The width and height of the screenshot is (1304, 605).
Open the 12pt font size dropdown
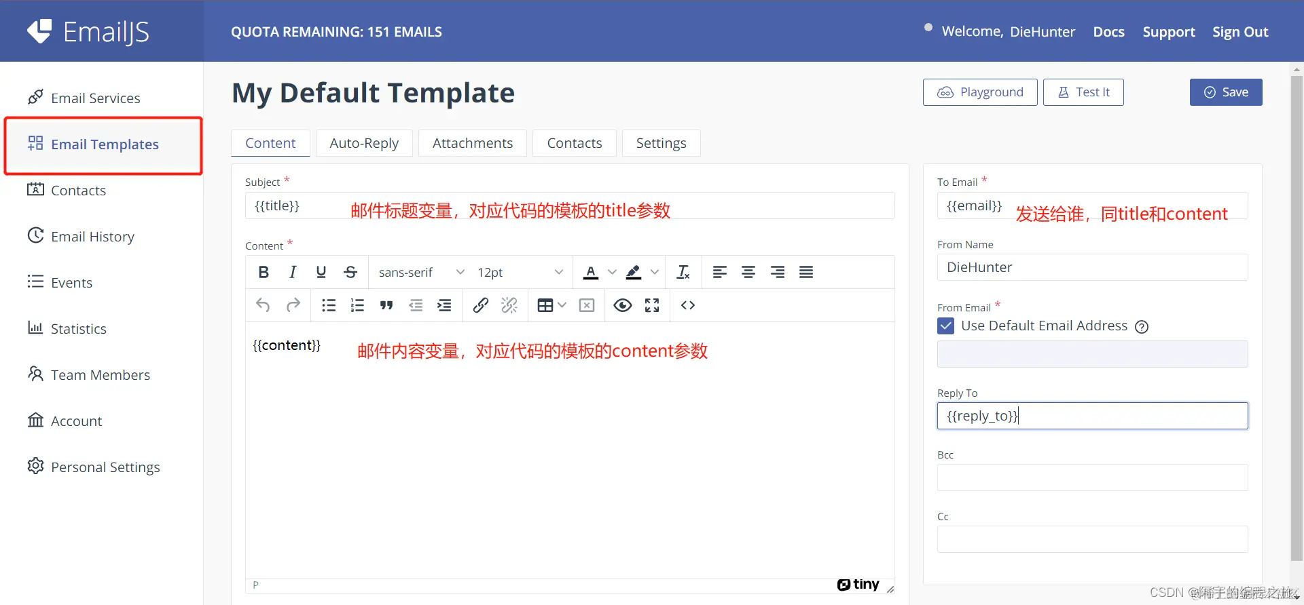[520, 272]
